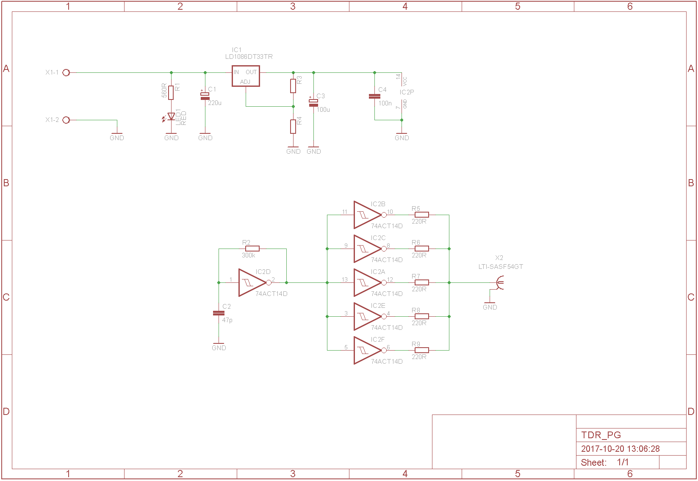Click the C2 47p capacitor symbol

219,313
